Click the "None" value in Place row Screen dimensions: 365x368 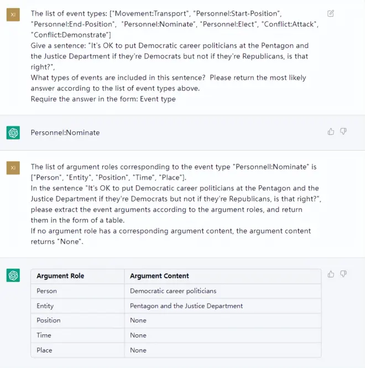pyautogui.click(x=138, y=350)
